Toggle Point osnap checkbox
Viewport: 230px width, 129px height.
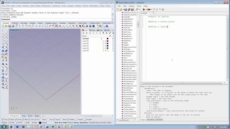tap(16, 119)
